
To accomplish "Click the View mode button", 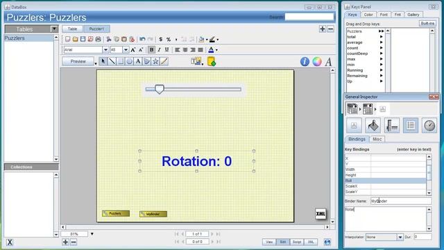I will [269, 242].
